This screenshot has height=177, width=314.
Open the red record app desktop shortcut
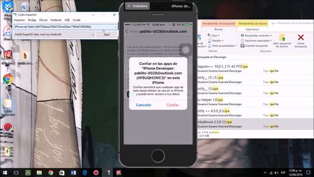(x=8, y=128)
